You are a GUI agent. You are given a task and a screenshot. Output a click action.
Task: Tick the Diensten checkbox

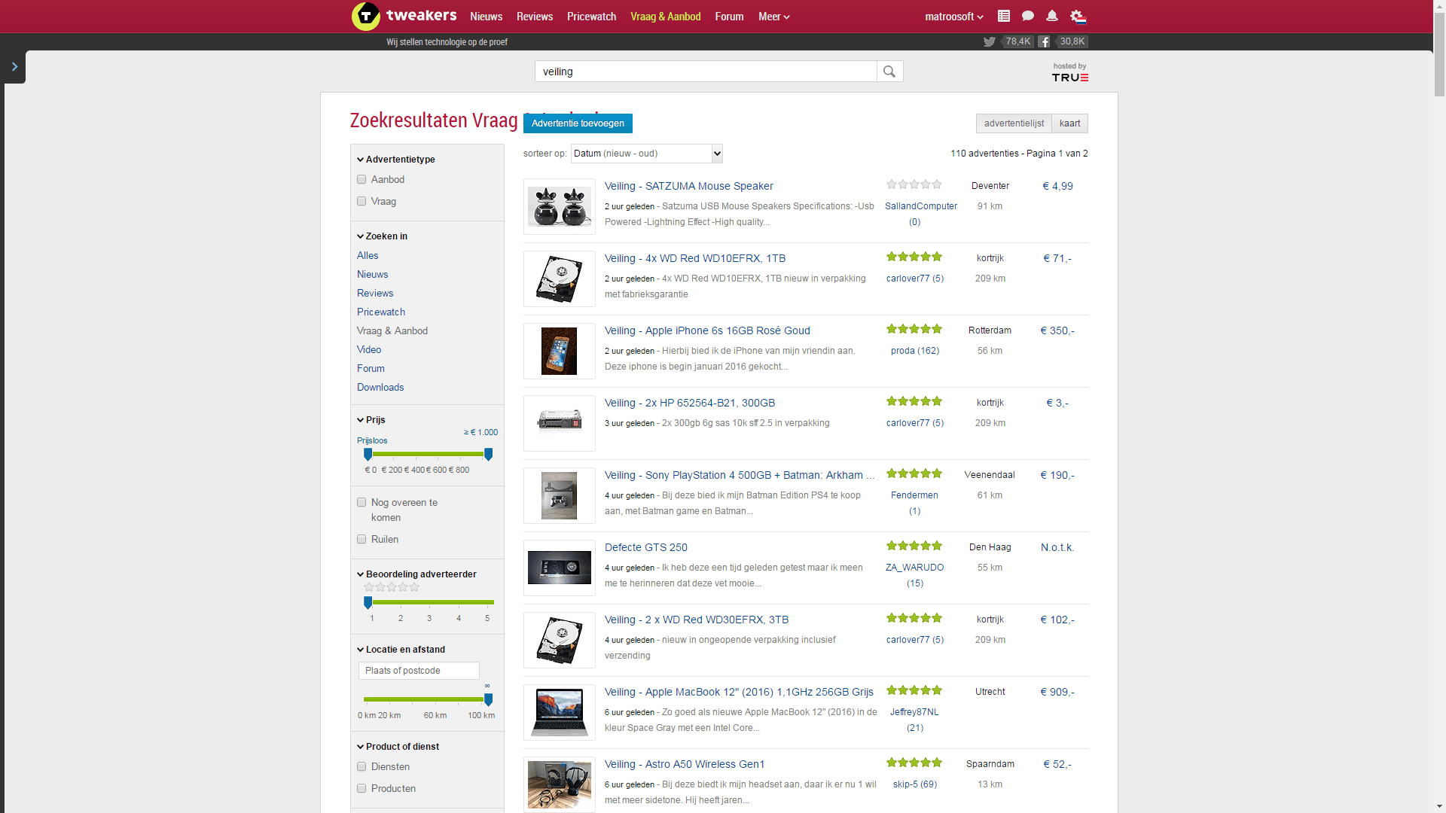(x=361, y=766)
